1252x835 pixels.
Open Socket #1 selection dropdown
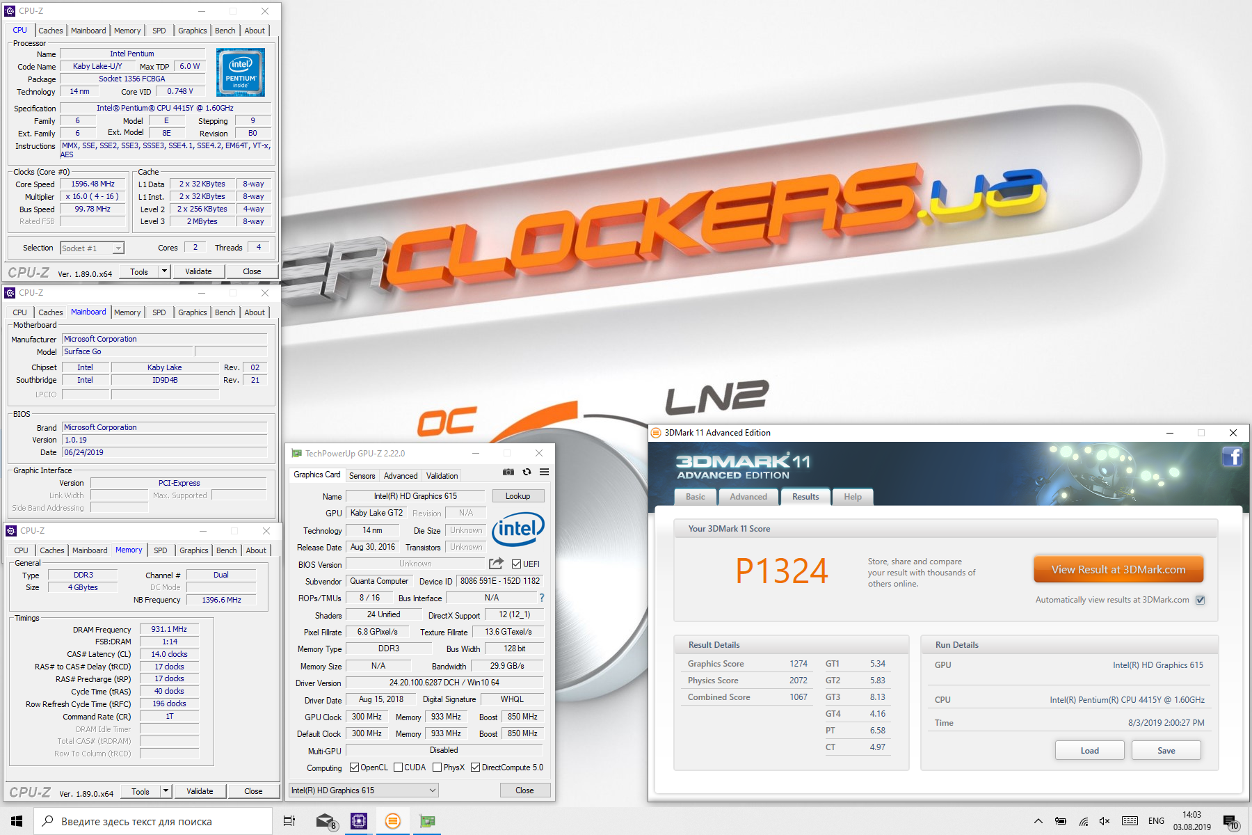(92, 248)
